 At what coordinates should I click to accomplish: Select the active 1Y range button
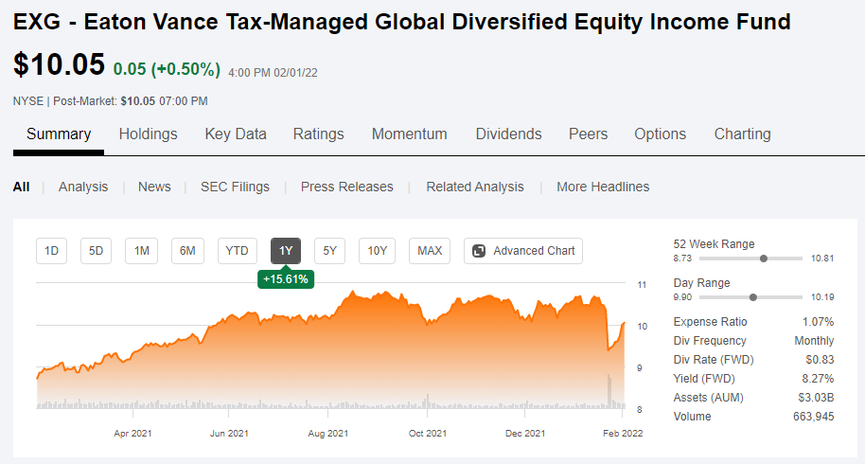tap(286, 251)
